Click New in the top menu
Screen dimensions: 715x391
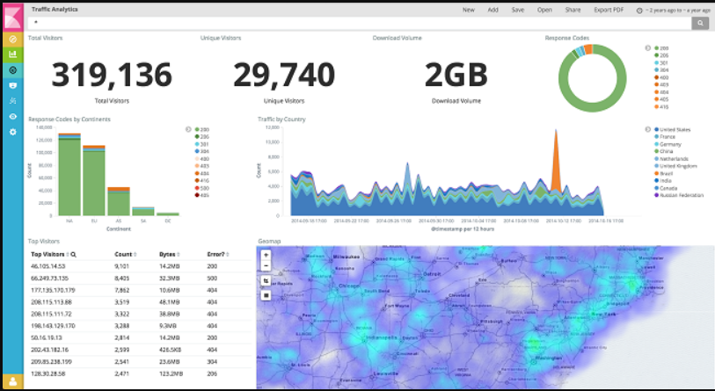468,10
